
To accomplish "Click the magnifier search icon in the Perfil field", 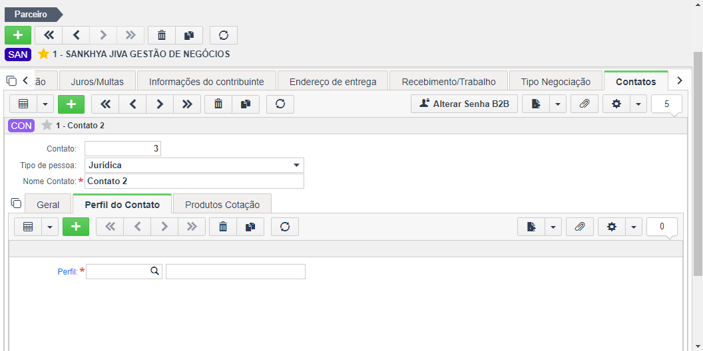I will click(154, 271).
